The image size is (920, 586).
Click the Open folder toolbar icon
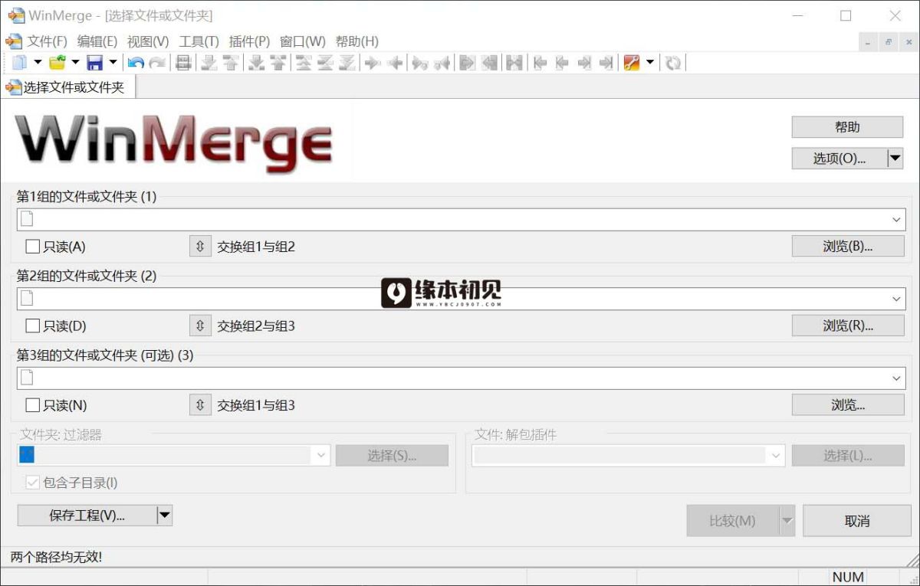(58, 63)
